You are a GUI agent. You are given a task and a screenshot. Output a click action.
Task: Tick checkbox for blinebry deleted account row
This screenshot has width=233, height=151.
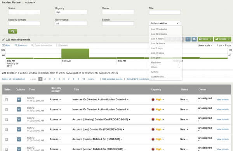click(6, 120)
